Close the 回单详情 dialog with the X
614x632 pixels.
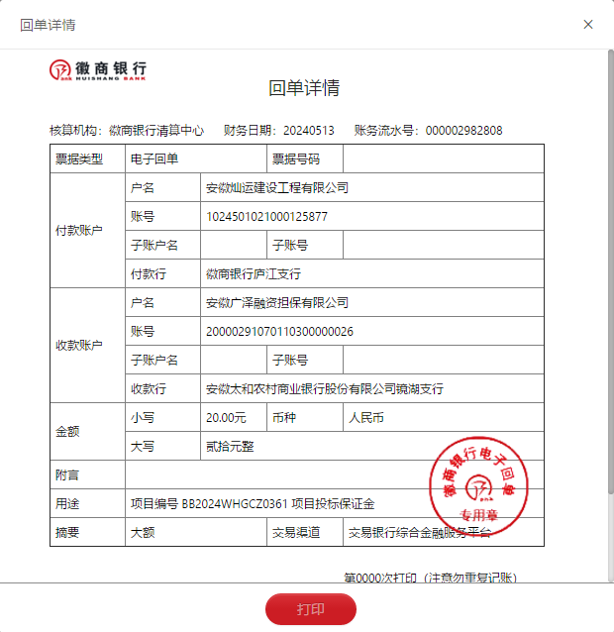tap(588, 25)
